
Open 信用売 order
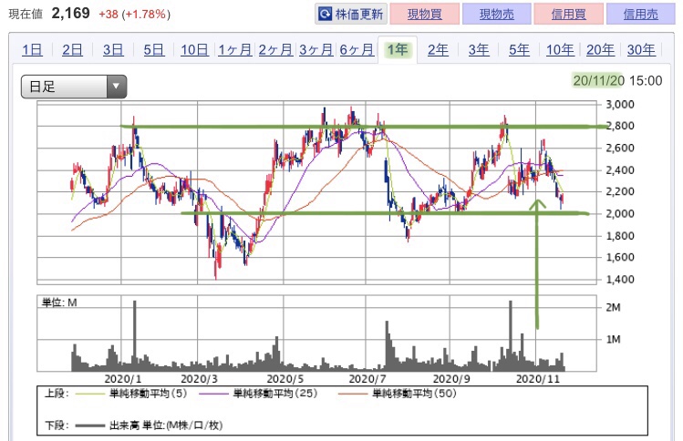pos(640,15)
